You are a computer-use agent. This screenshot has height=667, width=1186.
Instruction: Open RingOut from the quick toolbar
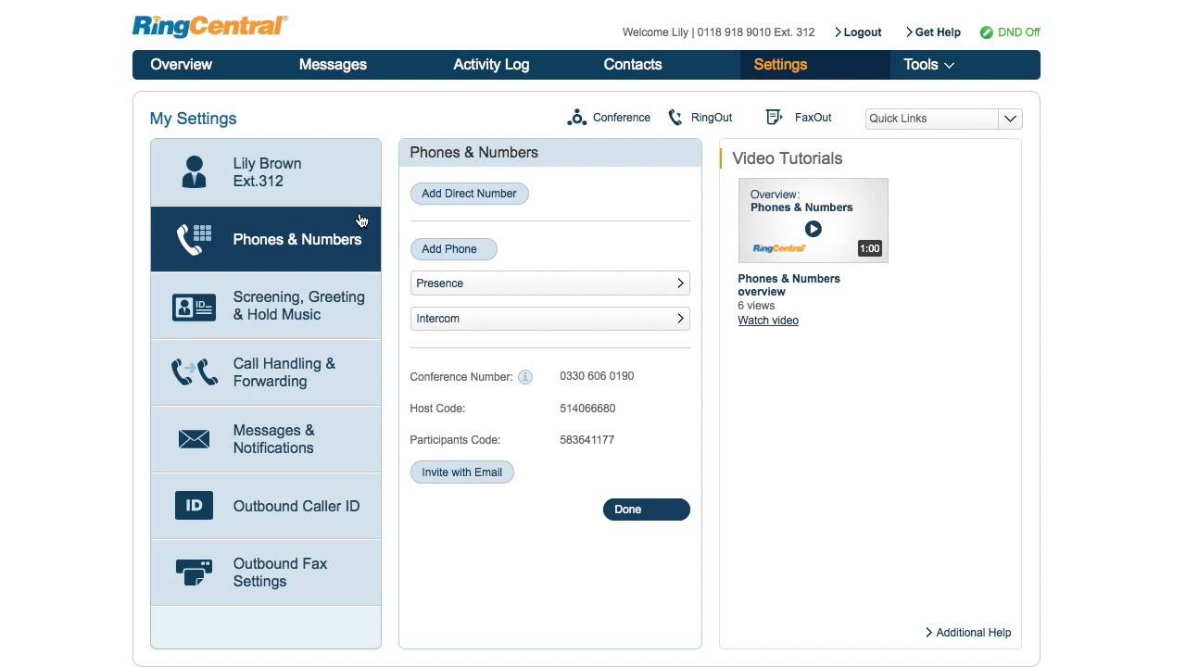pos(700,118)
